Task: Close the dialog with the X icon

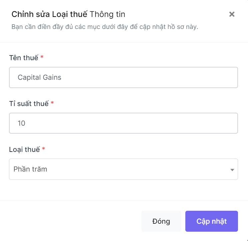Action: coord(232,14)
